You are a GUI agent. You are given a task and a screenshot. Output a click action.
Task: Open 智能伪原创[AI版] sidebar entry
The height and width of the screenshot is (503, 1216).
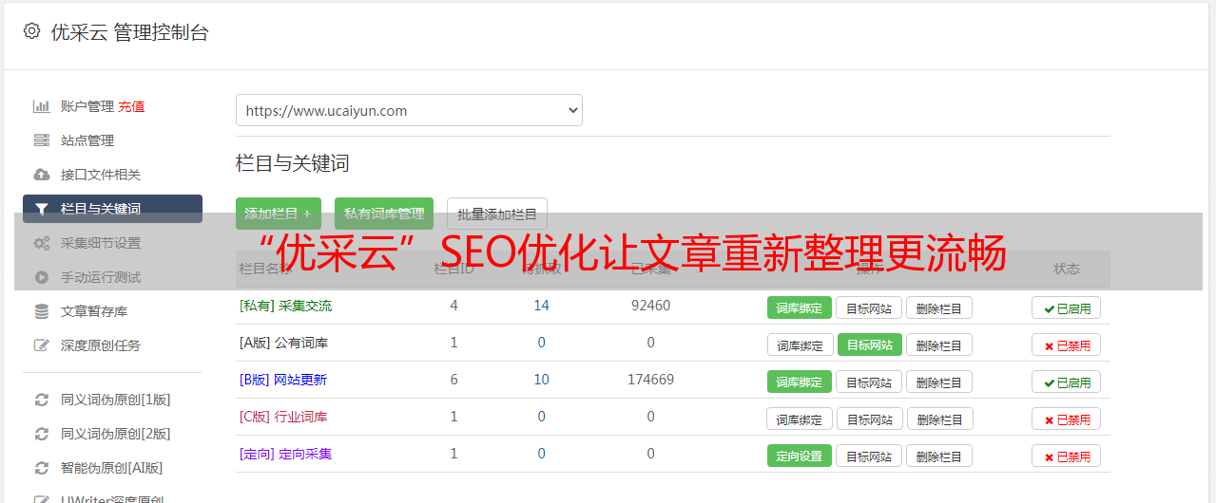(x=112, y=468)
